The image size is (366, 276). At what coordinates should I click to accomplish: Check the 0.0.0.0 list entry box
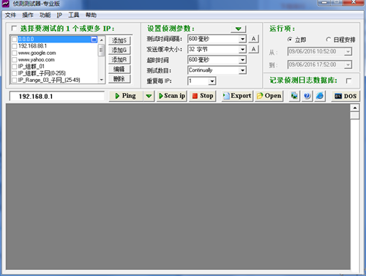(15, 40)
